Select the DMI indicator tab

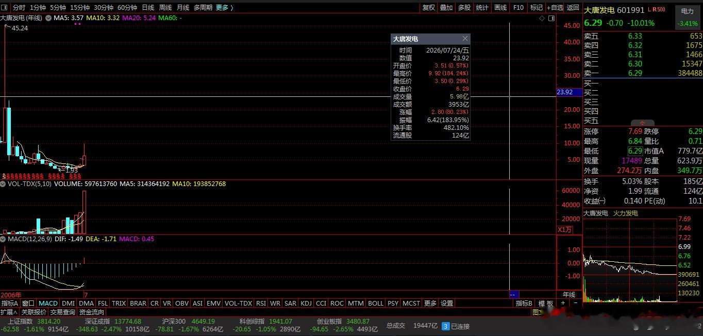68,304
